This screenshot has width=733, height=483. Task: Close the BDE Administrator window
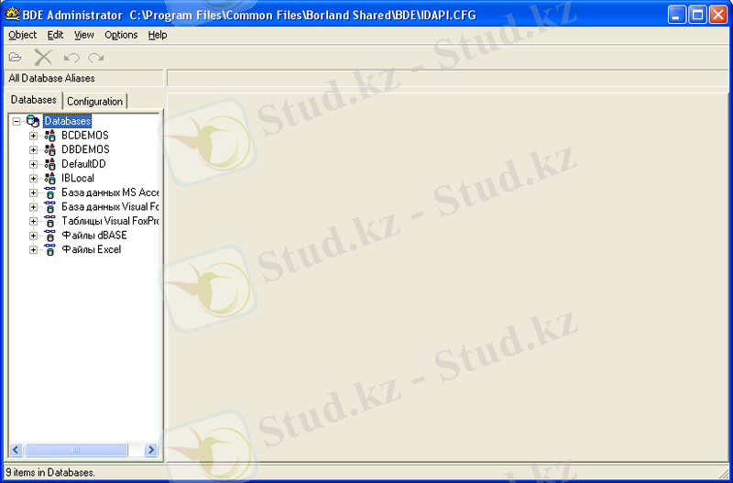click(x=718, y=15)
